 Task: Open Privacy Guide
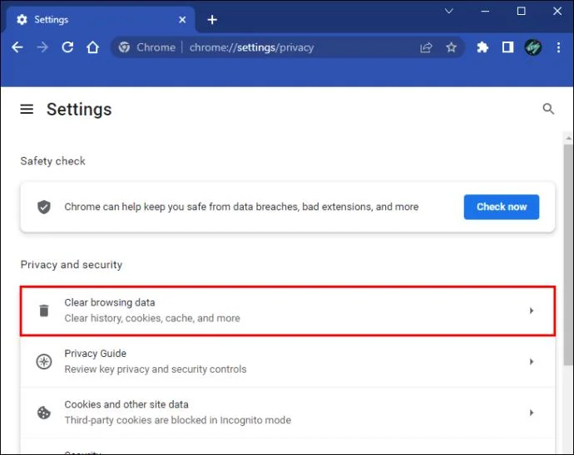pyautogui.click(x=288, y=361)
